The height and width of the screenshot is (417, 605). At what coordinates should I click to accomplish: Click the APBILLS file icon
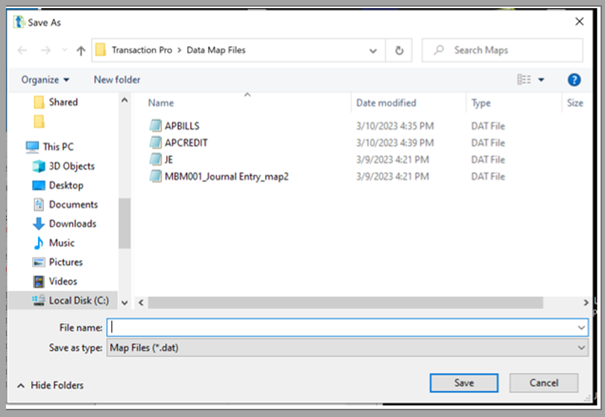coord(156,126)
